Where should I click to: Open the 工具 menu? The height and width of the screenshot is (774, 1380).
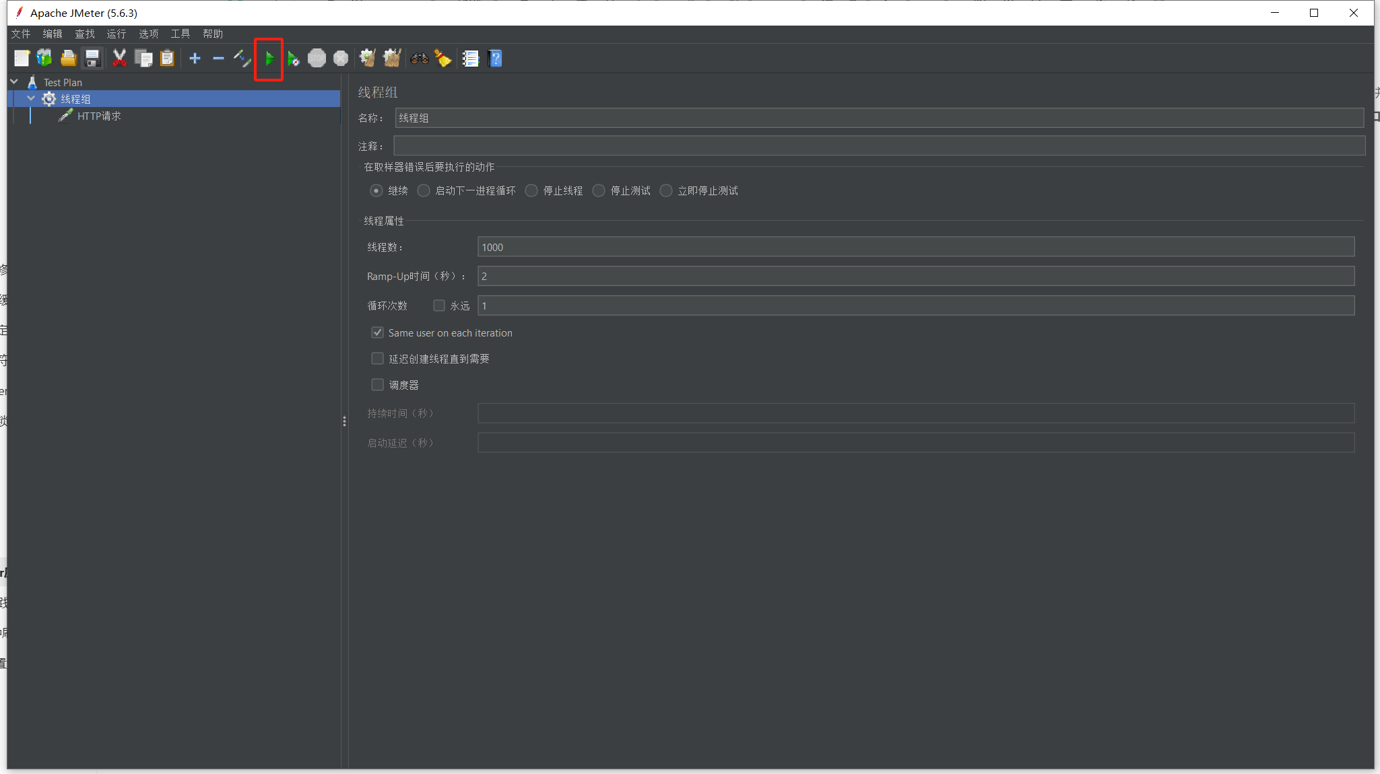(x=180, y=34)
